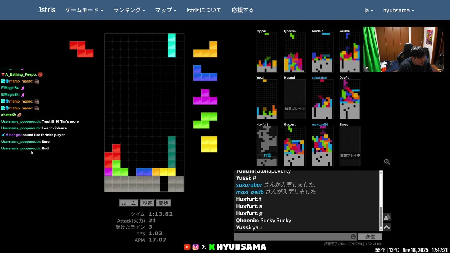Screen dimensions: 450x253
Task: Click the PPS value 1.03
Action: click(x=155, y=233)
